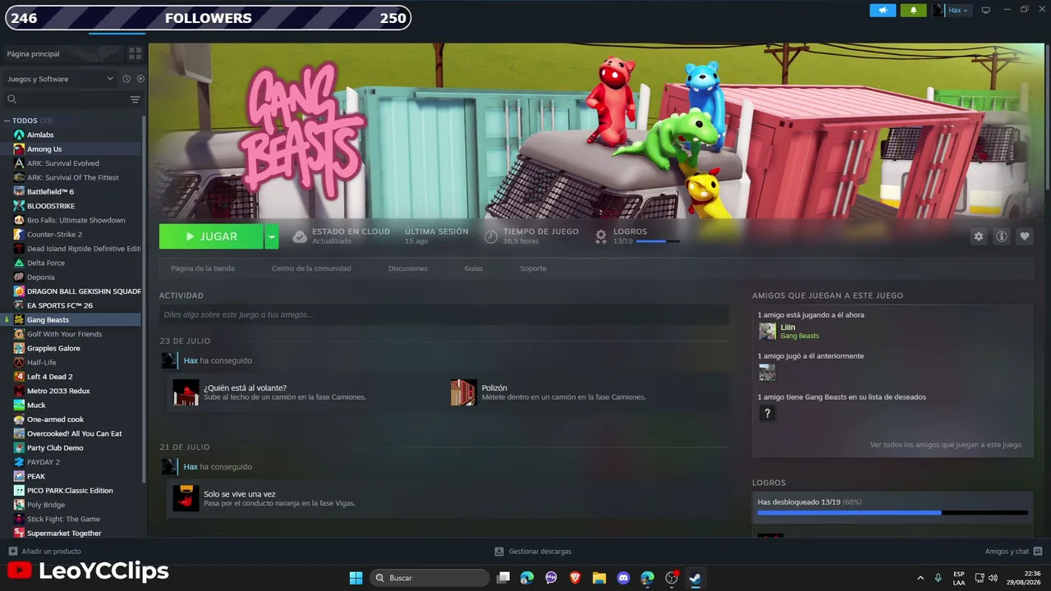Click 'Solo se vive una vez' achievement title
Viewport: 1051px width, 591px height.
tap(240, 494)
